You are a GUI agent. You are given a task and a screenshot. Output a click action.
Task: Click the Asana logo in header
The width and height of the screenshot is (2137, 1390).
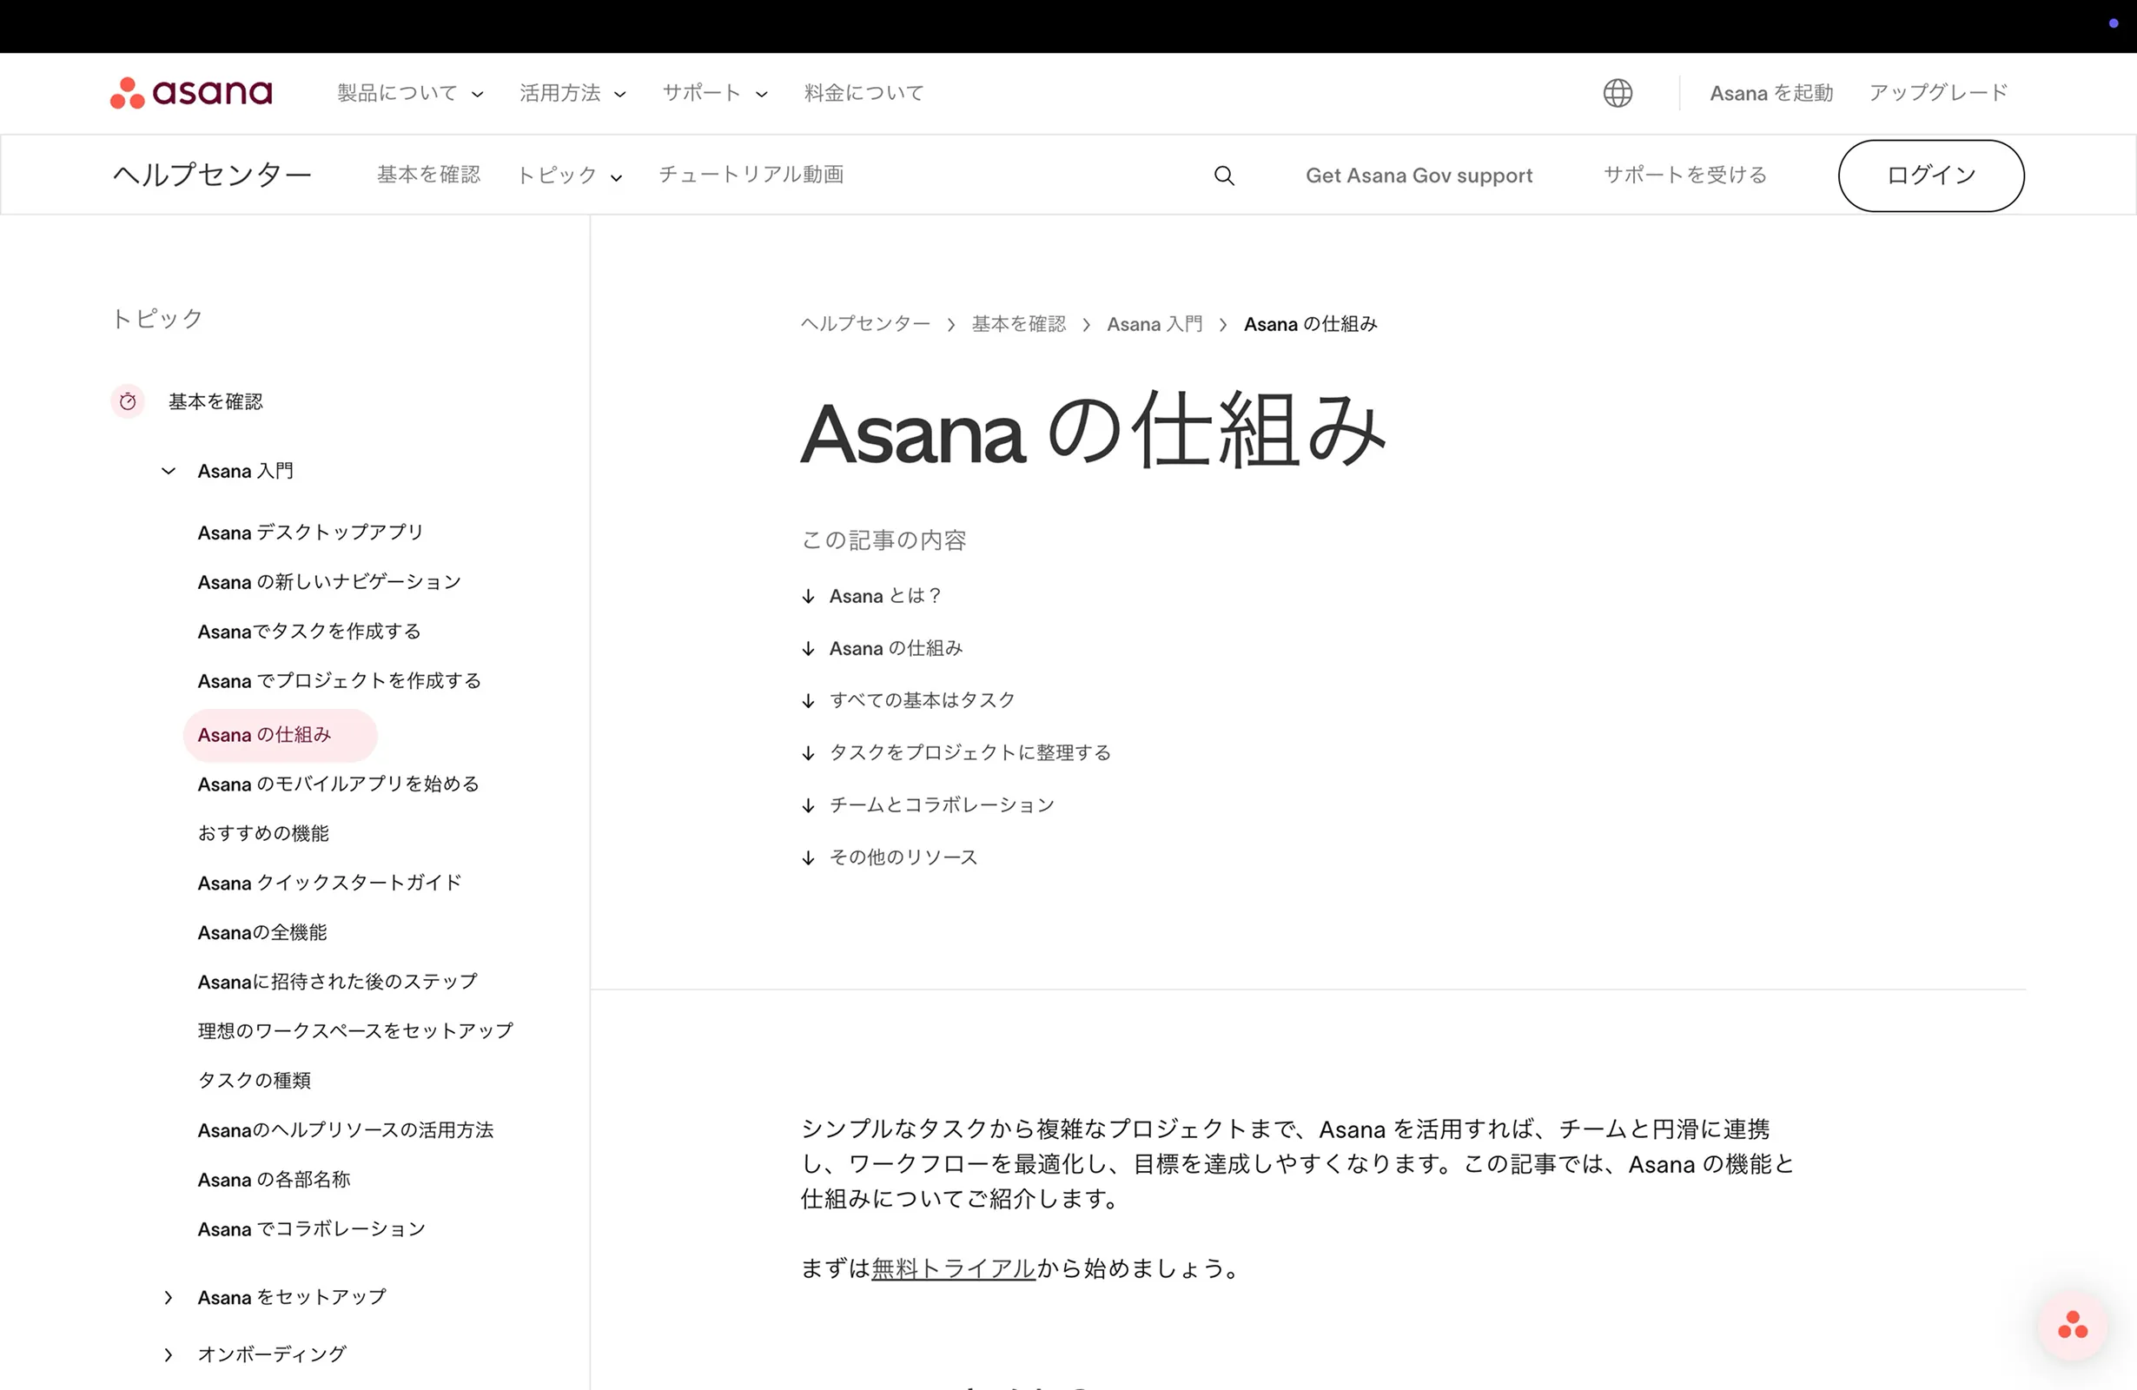191,92
